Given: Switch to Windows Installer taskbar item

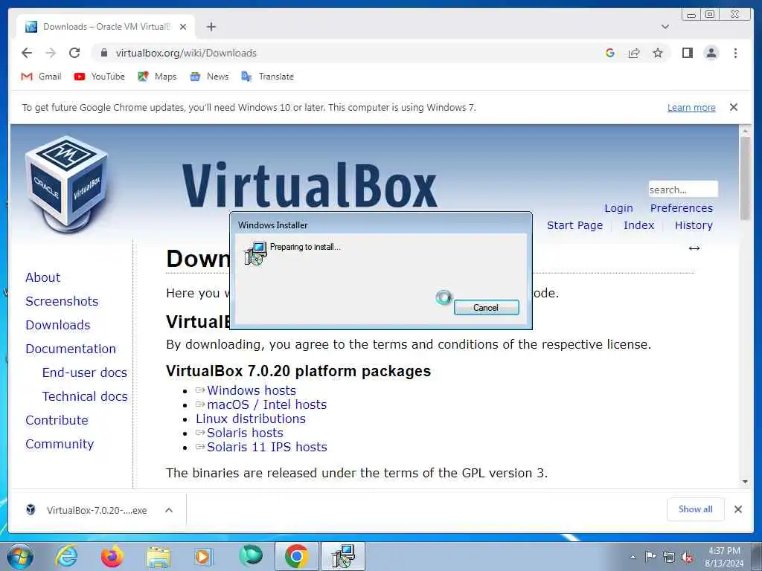Looking at the screenshot, I should [343, 556].
